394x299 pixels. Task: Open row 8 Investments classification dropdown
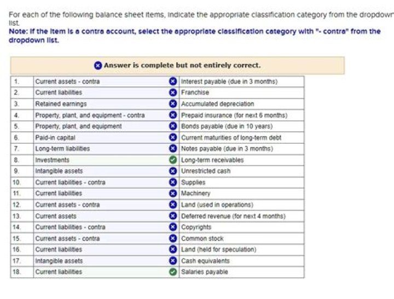(x=101, y=160)
